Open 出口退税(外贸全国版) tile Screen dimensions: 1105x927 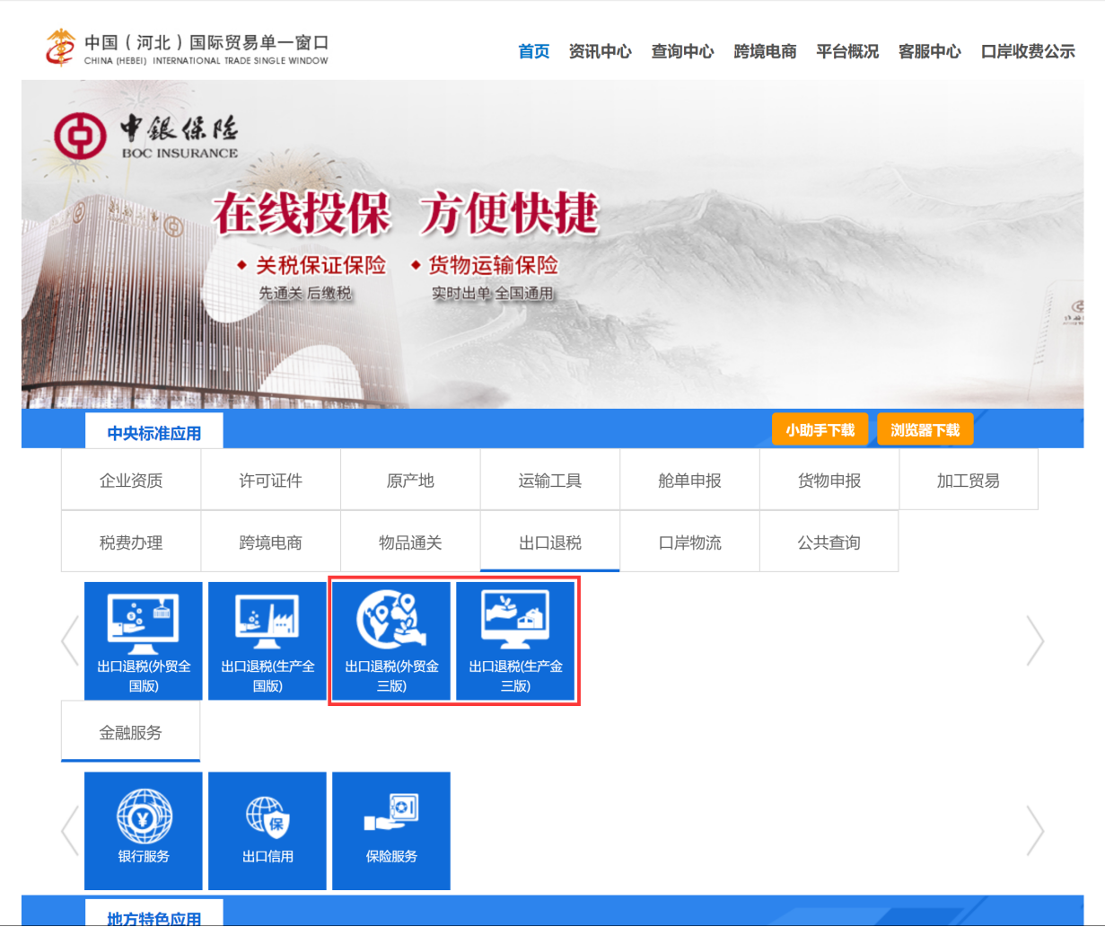coord(144,641)
